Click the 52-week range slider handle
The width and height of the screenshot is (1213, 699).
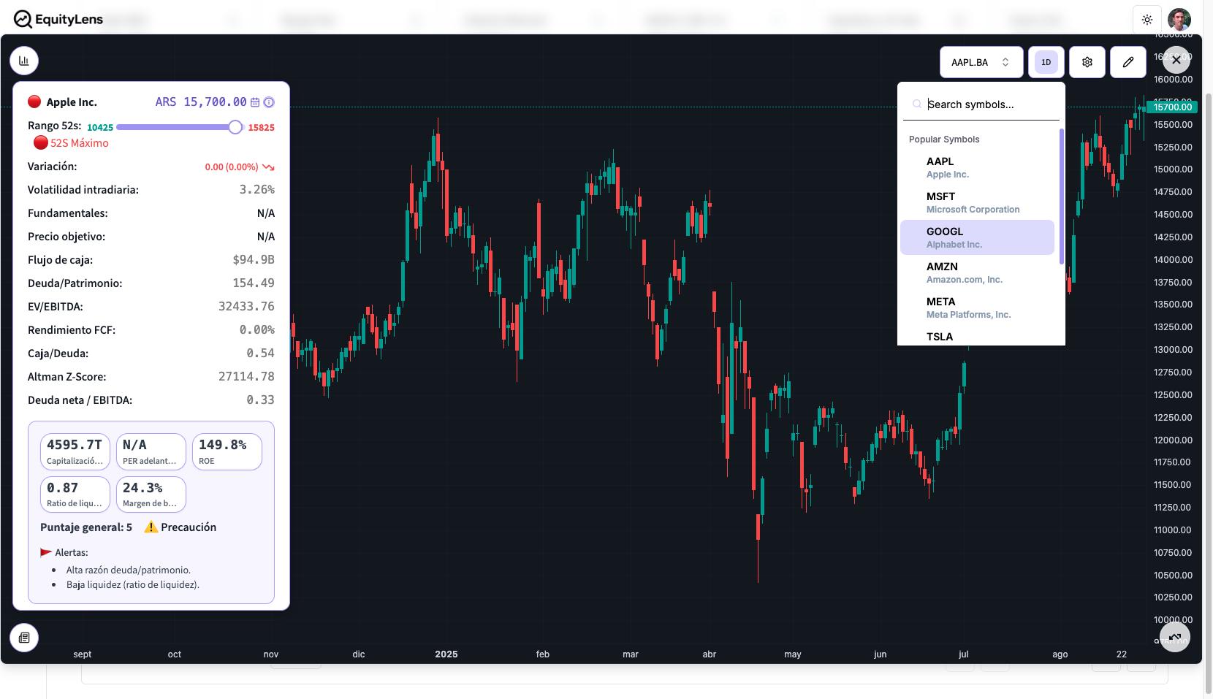click(x=235, y=127)
